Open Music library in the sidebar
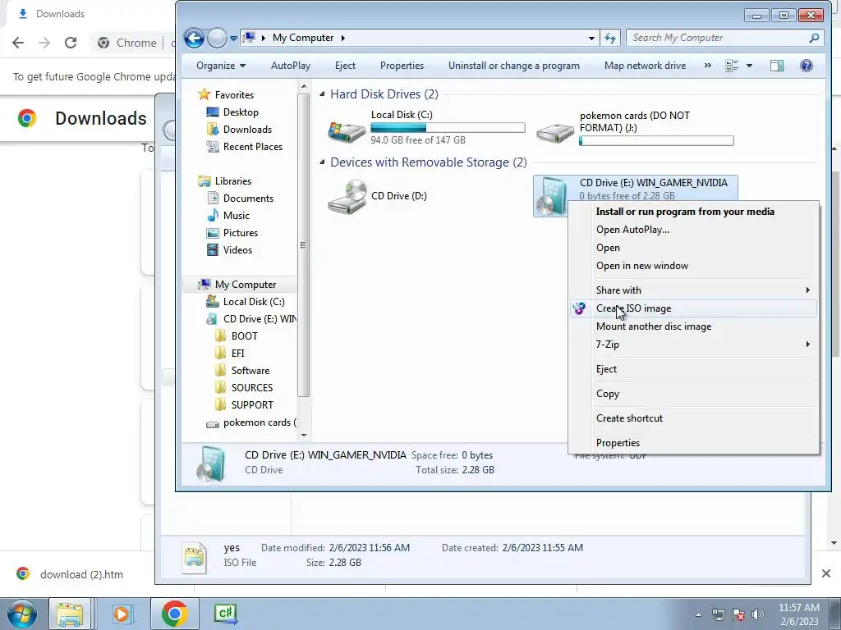841x630 pixels. tap(236, 216)
